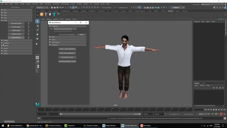Open the viewport Panels menu
The width and height of the screenshot is (227, 128).
74,19
